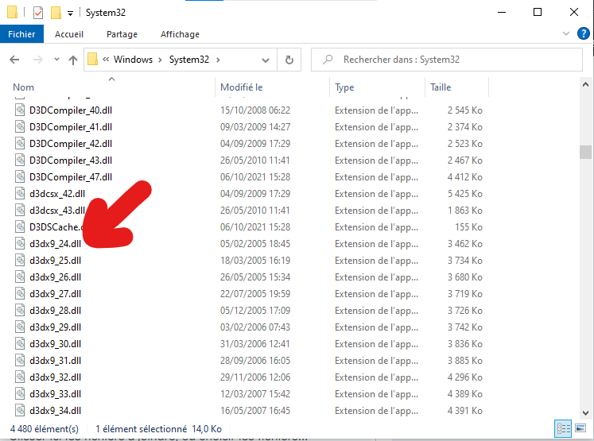Click the date 05/02/2005 18:45
The width and height of the screenshot is (594, 441).
(255, 244)
